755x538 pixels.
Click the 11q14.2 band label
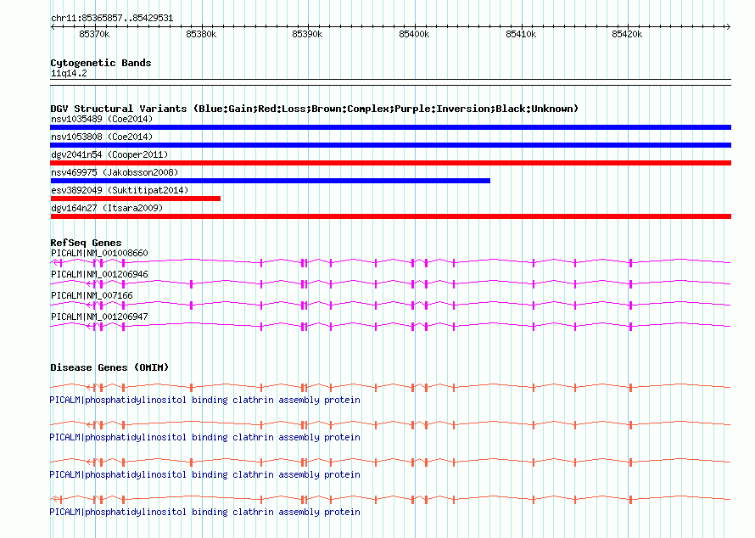point(69,73)
